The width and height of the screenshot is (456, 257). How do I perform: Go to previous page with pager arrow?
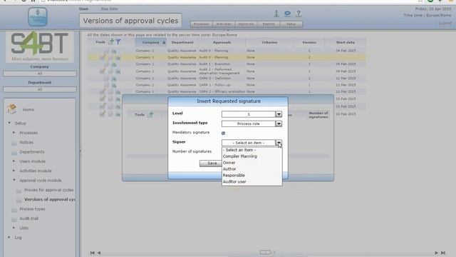(99, 253)
